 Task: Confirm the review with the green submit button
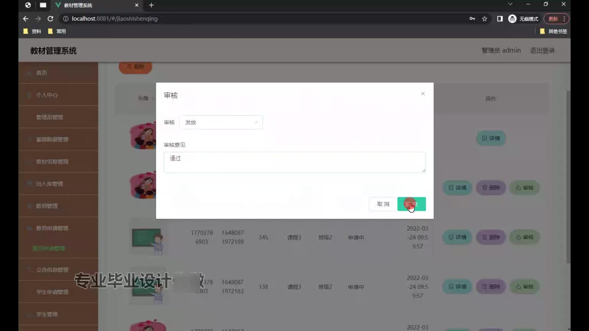(x=411, y=204)
